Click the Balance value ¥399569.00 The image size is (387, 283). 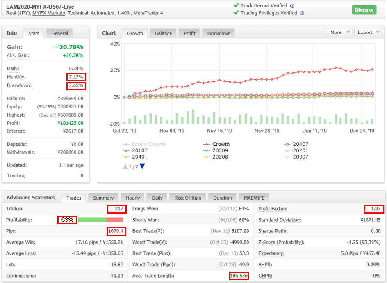[71, 99]
